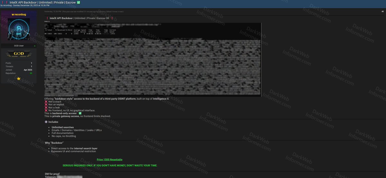Click the 'DM for proof' line
Screen dimensions: 386x178
tap(52, 174)
